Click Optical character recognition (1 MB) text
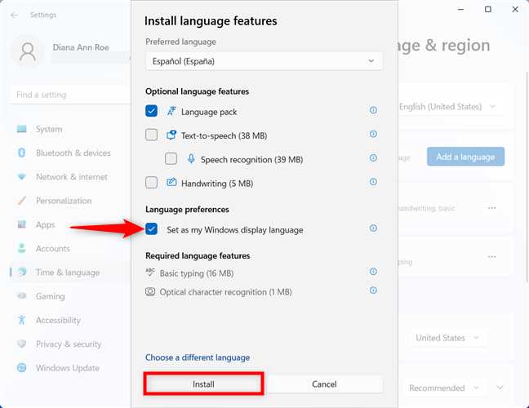 click(225, 292)
